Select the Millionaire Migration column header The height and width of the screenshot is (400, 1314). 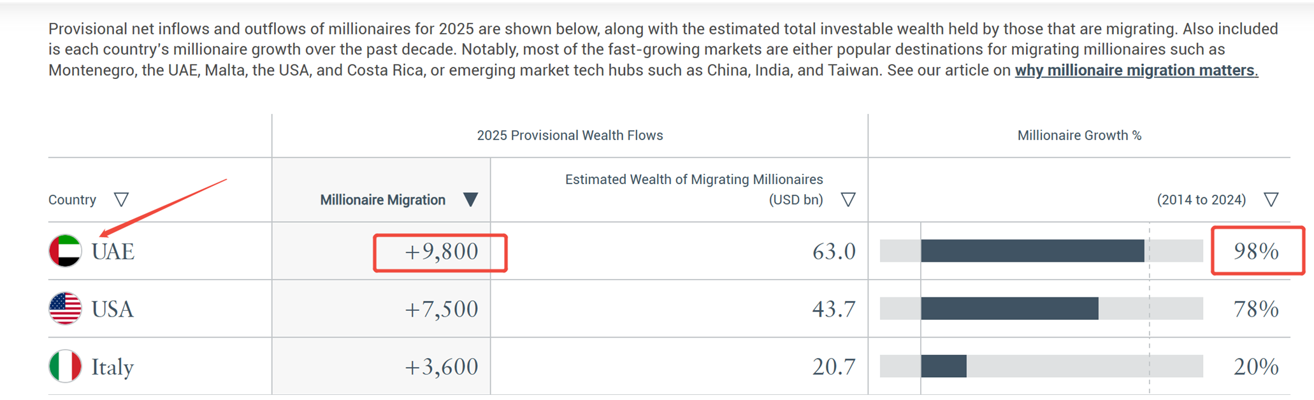(x=382, y=200)
